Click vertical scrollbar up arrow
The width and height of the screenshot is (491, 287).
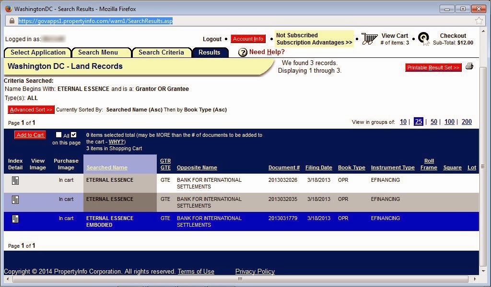click(x=484, y=31)
